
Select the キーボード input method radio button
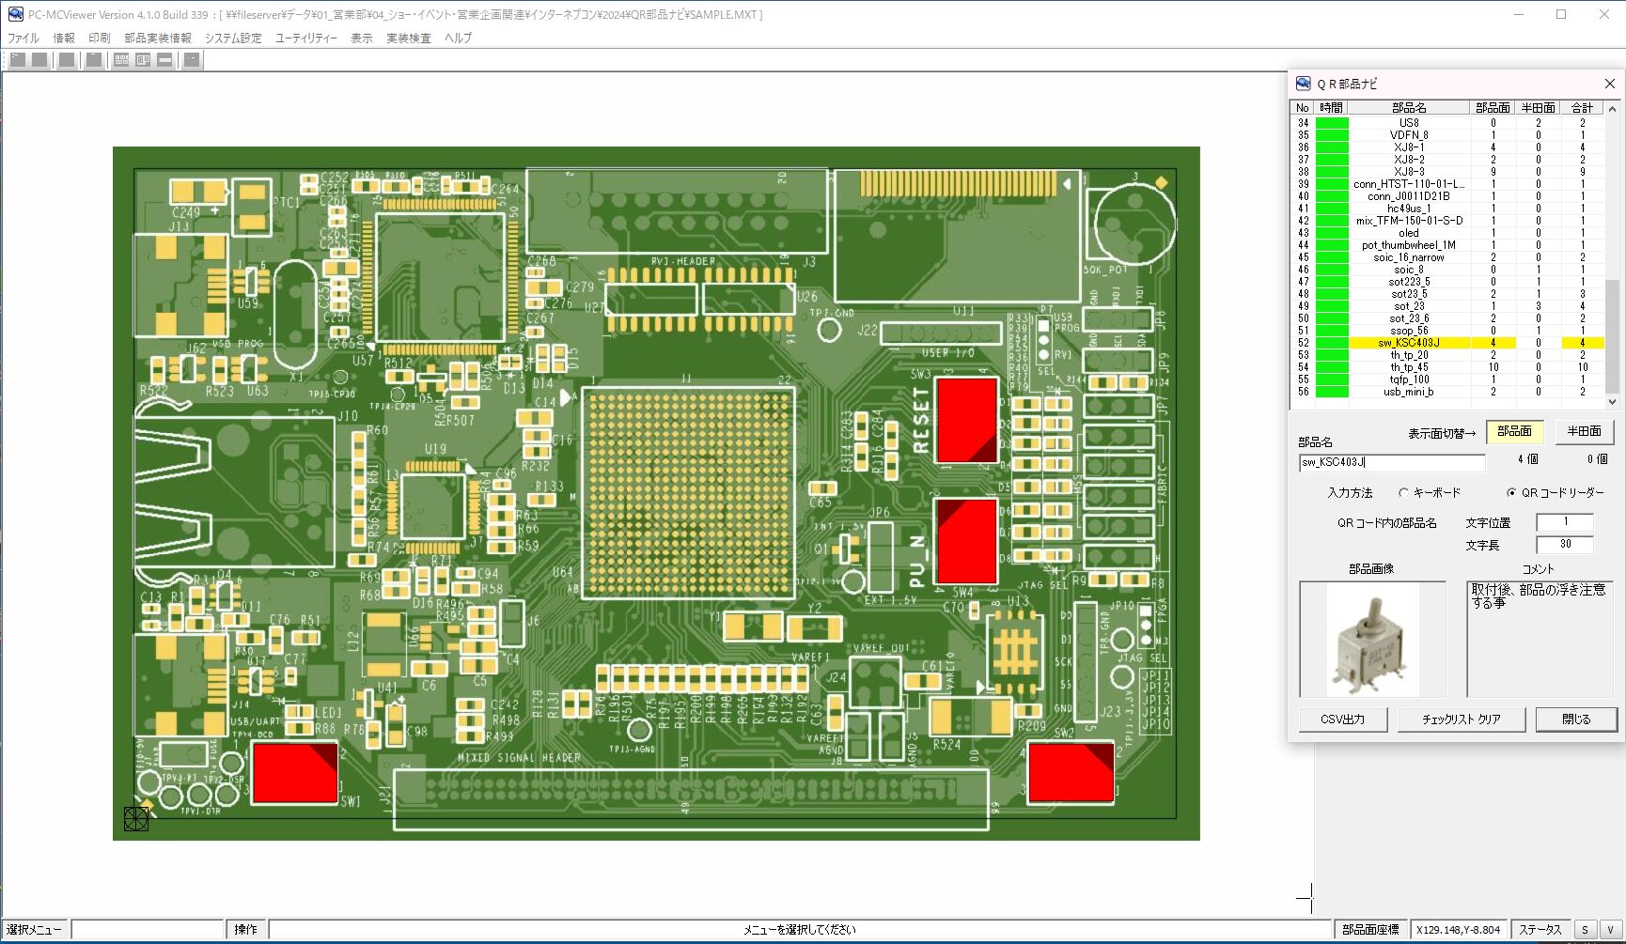pyautogui.click(x=1403, y=493)
